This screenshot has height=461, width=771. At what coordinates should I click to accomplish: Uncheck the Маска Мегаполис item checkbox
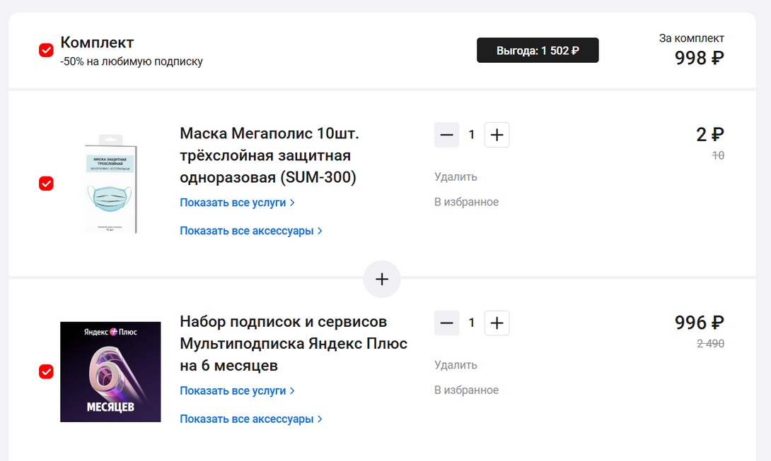pyautogui.click(x=46, y=184)
